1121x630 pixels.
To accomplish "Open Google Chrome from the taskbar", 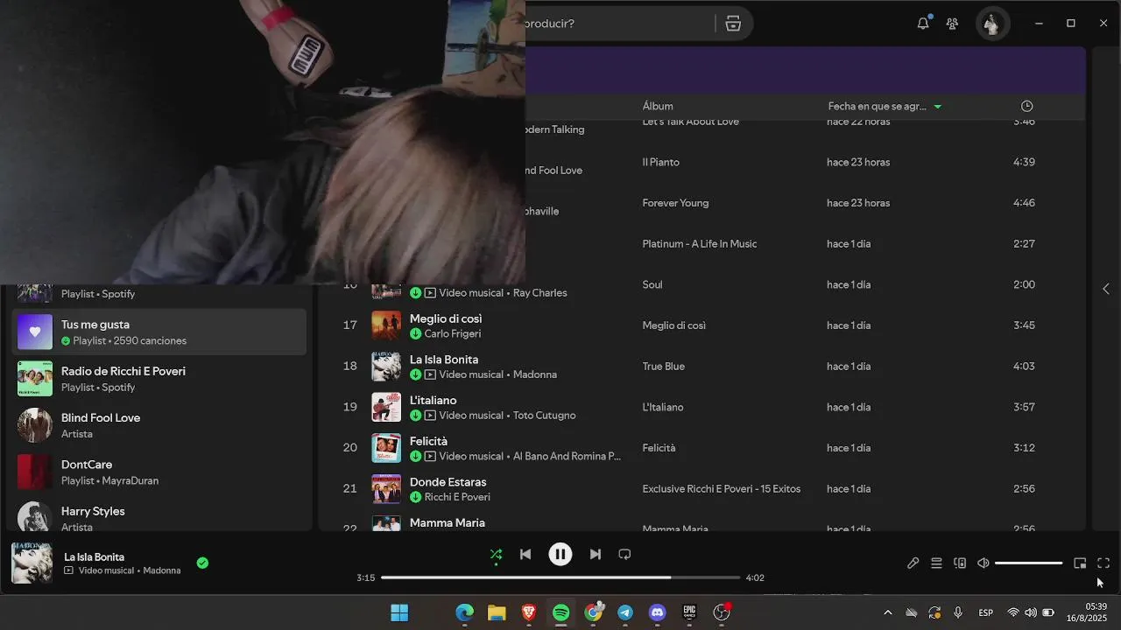I will point(594,612).
